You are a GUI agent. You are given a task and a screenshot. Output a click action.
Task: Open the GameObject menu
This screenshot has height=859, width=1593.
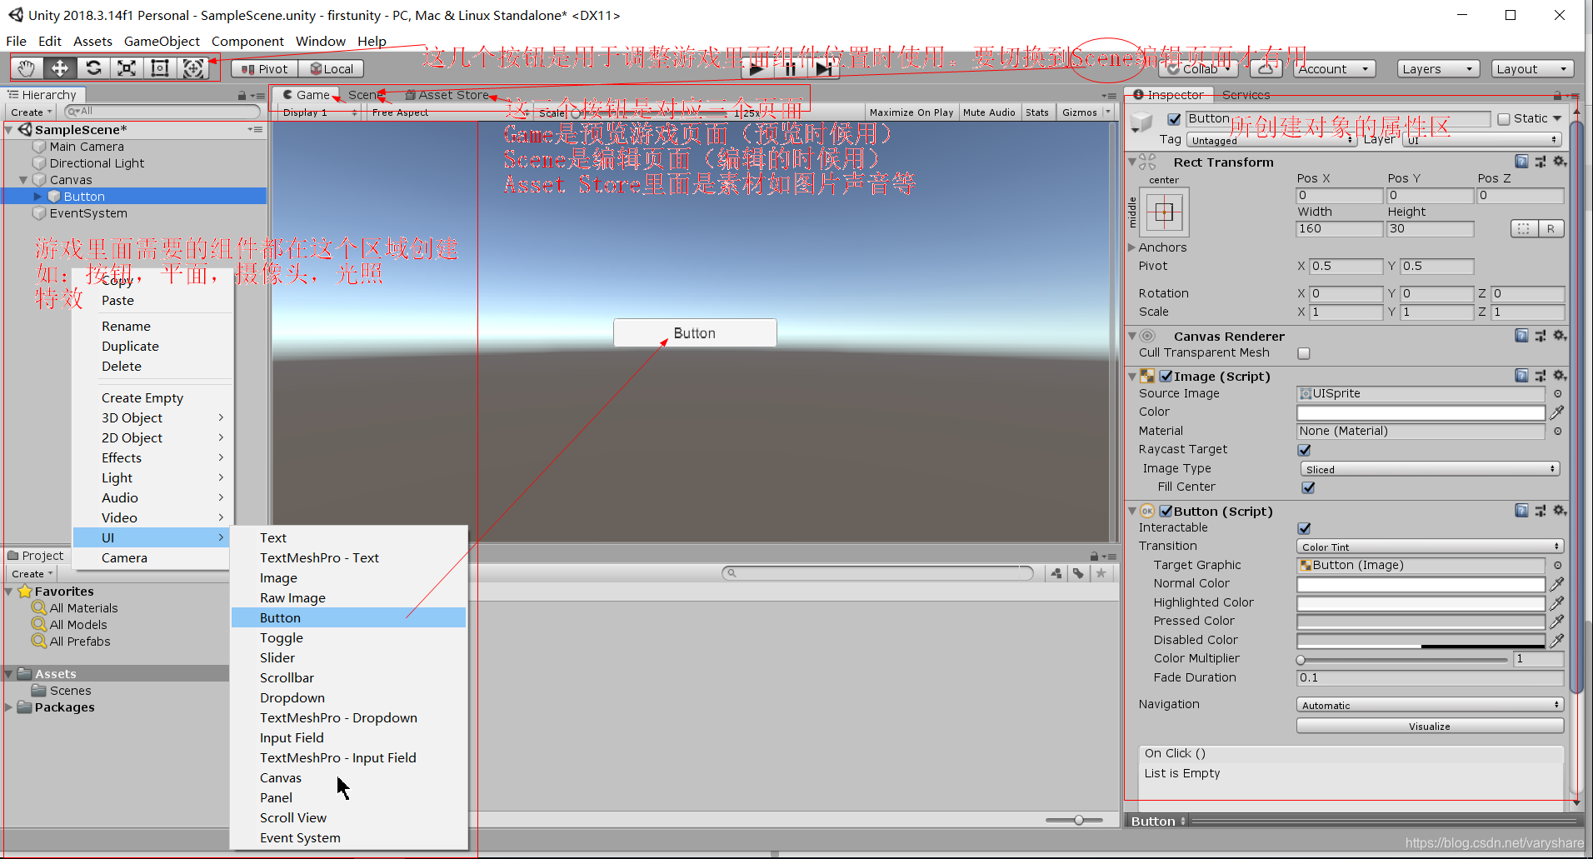(x=162, y=41)
